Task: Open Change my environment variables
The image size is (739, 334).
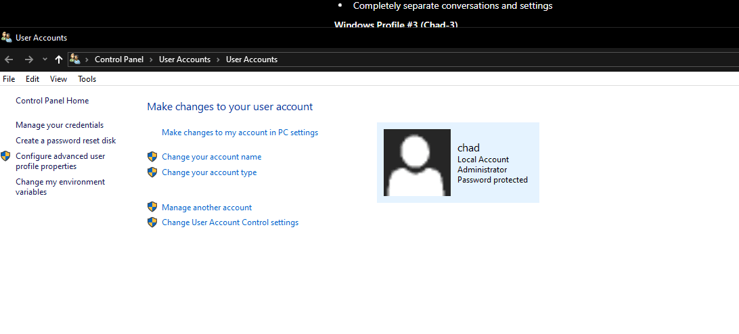Action: click(x=60, y=187)
